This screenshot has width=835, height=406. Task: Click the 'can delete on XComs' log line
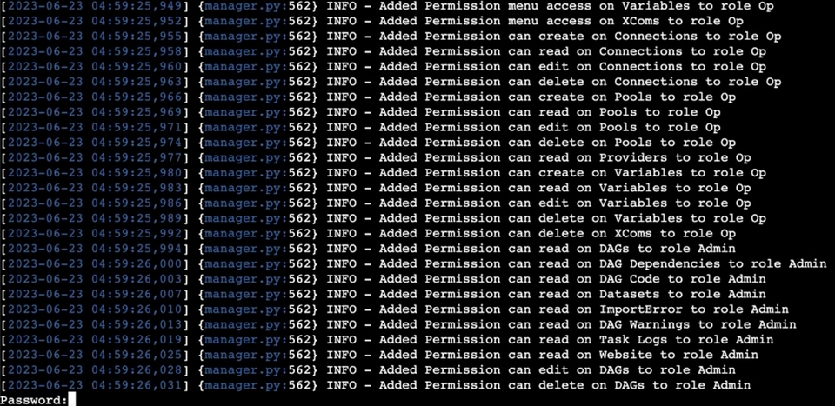pos(368,234)
